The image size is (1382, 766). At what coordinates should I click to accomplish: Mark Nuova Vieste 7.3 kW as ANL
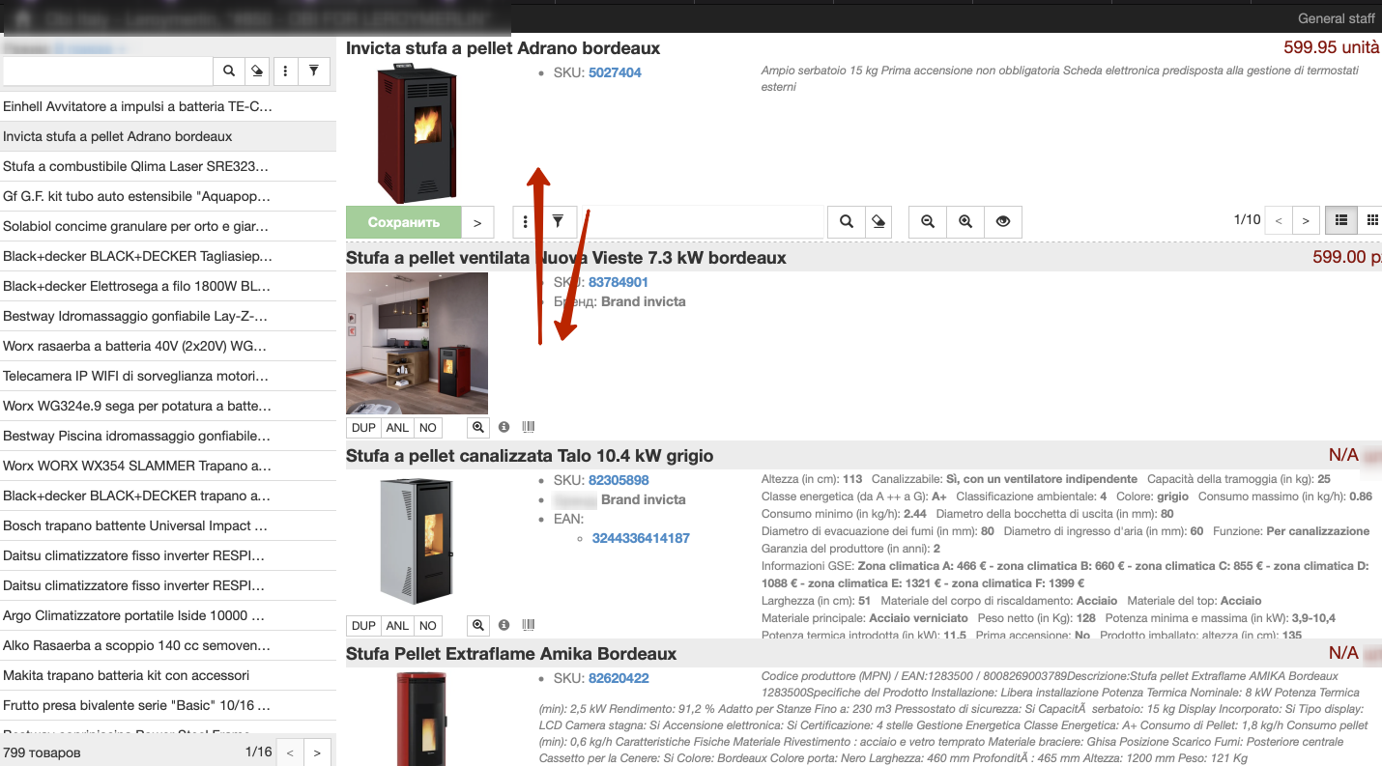[397, 427]
